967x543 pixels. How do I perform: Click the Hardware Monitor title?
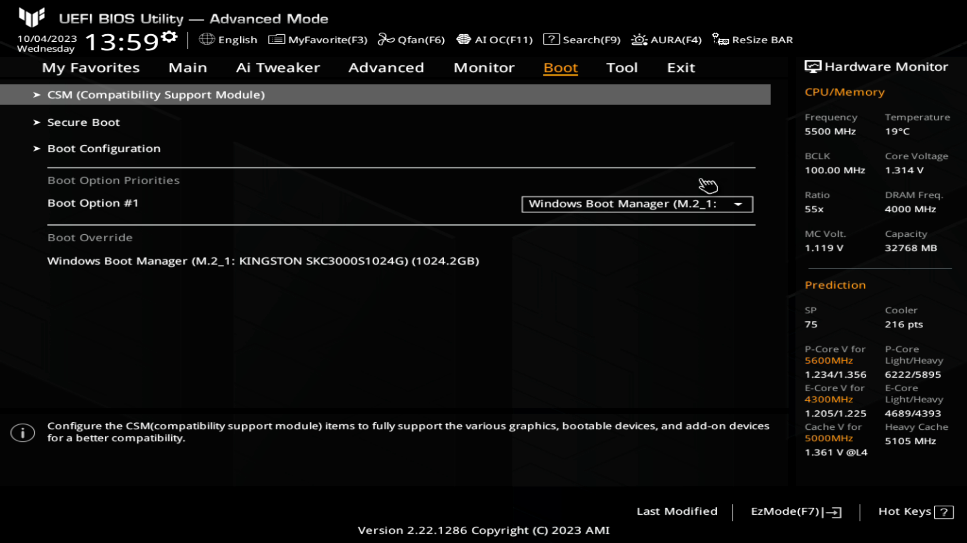(886, 66)
